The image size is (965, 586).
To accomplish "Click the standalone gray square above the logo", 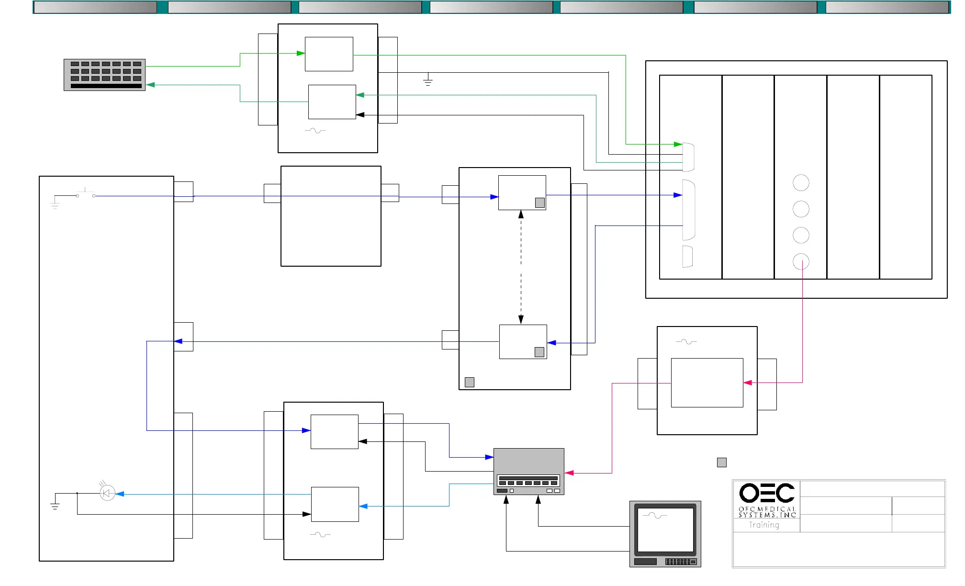I will pos(722,462).
